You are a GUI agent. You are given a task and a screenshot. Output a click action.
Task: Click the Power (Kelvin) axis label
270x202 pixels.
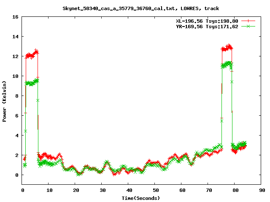coord(4,101)
